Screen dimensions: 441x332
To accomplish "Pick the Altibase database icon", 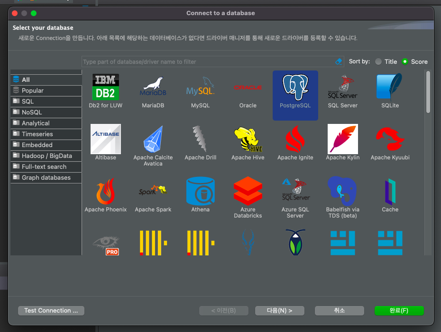I will click(x=105, y=139).
